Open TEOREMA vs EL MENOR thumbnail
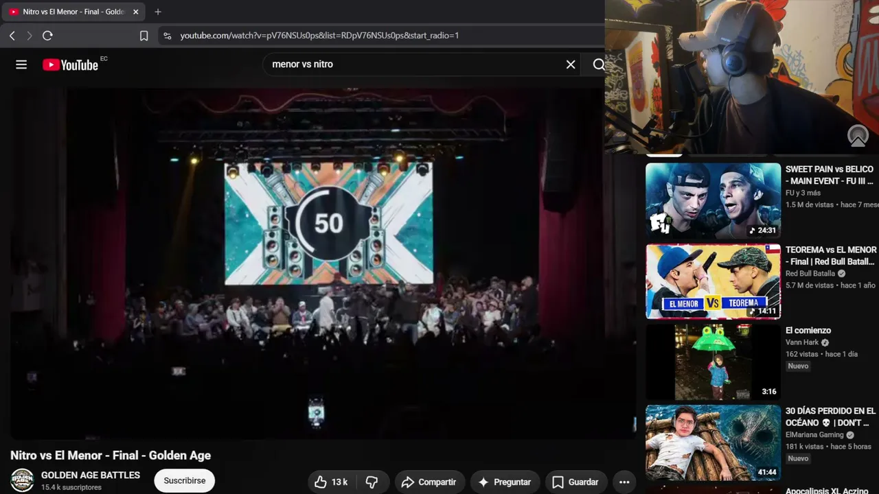Screen dimensions: 879x494 (x=713, y=281)
